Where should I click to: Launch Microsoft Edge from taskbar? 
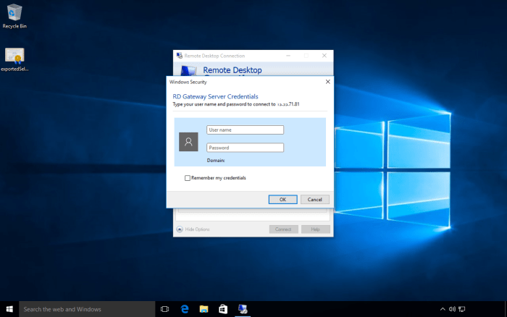184,309
